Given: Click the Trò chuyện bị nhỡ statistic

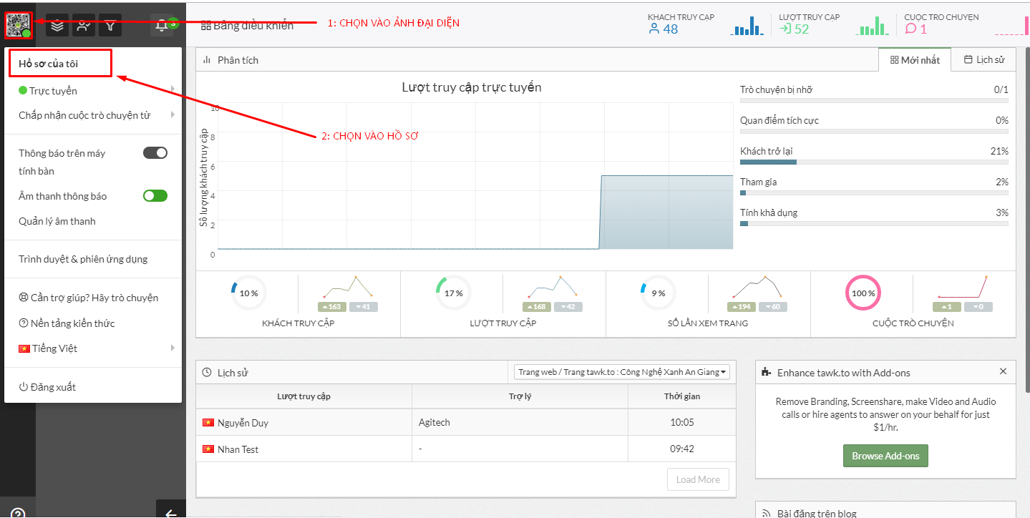Looking at the screenshot, I should pyautogui.click(x=874, y=93).
